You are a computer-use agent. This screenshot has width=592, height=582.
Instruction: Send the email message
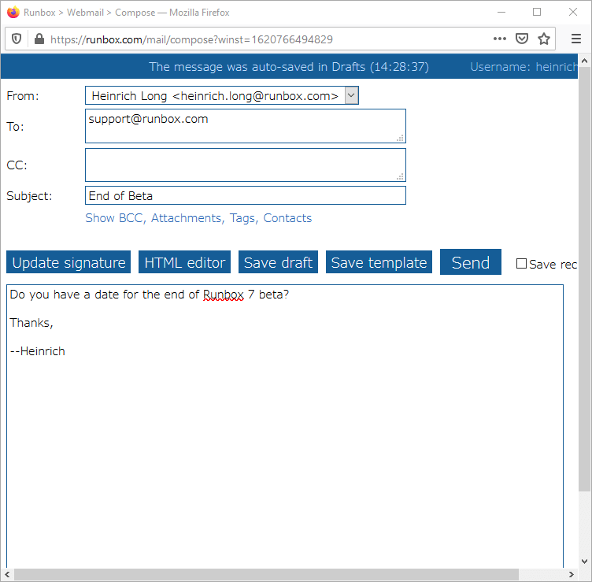coord(471,262)
